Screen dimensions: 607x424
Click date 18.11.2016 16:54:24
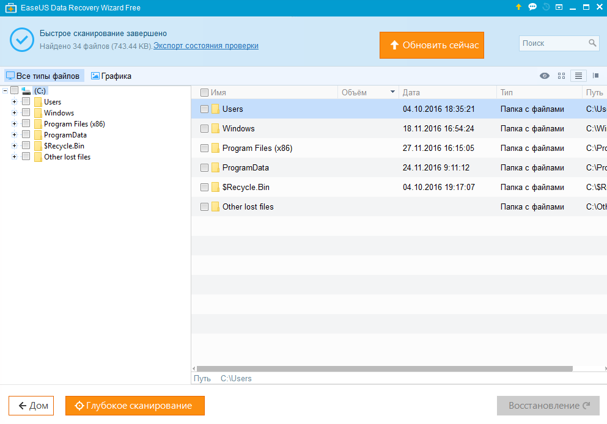[438, 128]
